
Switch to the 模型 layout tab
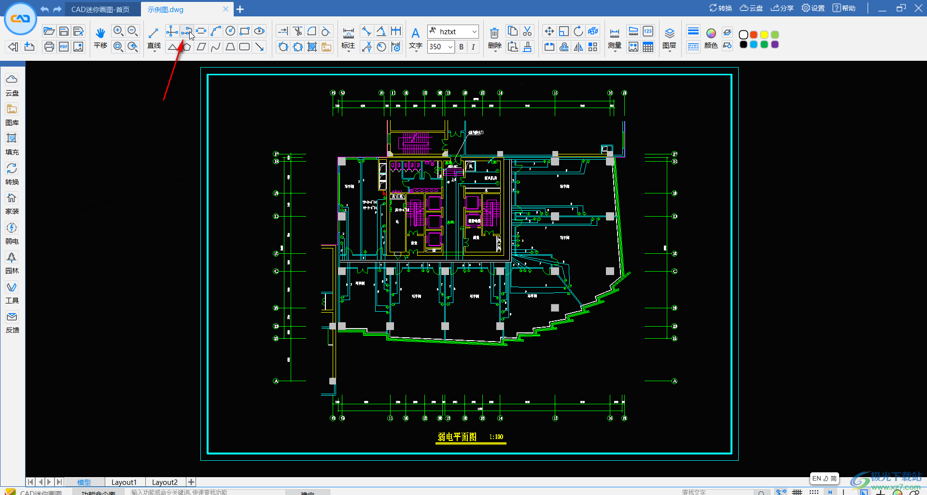click(x=84, y=482)
